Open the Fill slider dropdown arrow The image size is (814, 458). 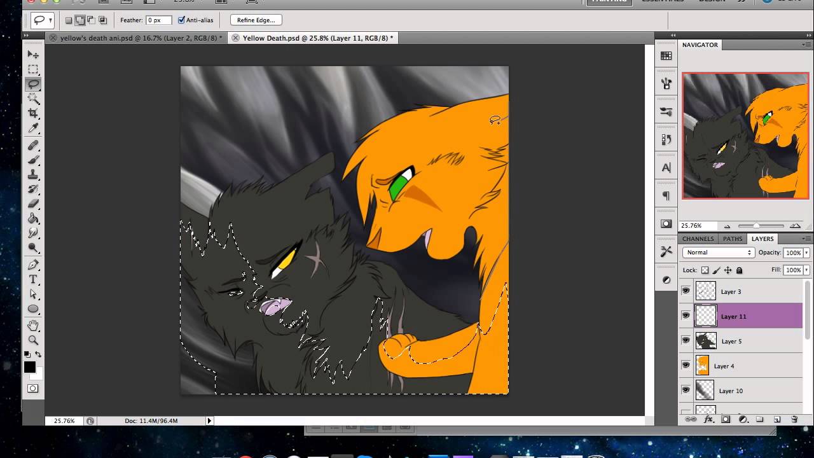(x=806, y=270)
